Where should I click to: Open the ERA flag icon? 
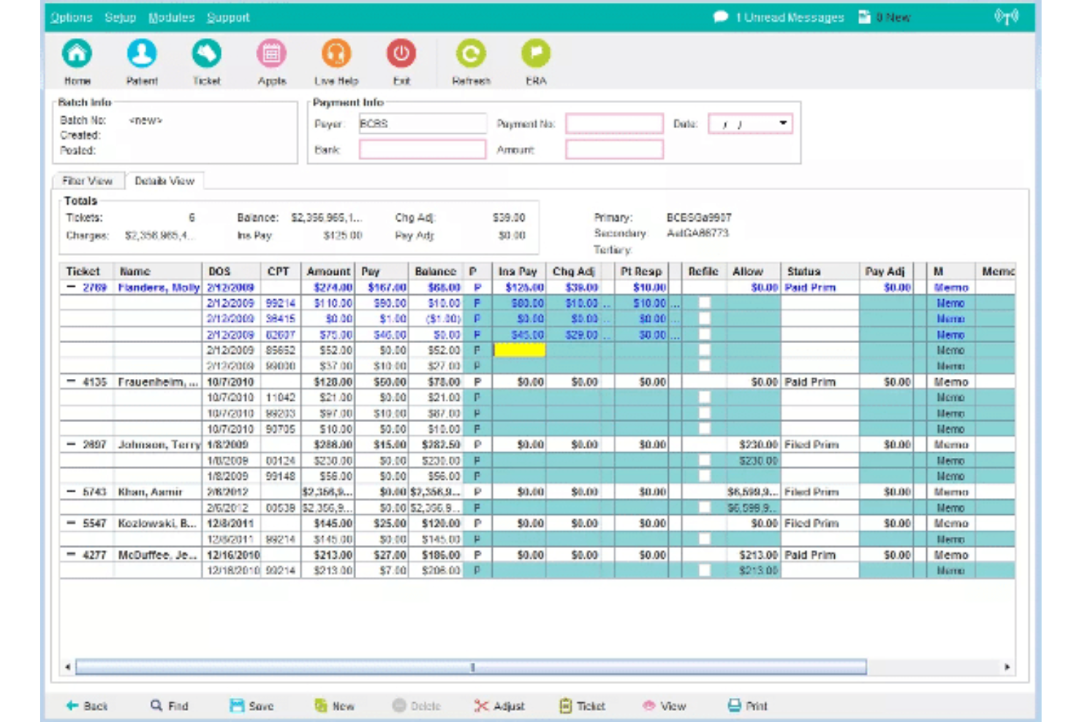(536, 53)
